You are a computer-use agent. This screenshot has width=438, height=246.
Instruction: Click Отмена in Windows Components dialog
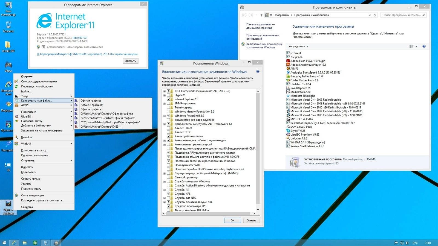(251, 220)
